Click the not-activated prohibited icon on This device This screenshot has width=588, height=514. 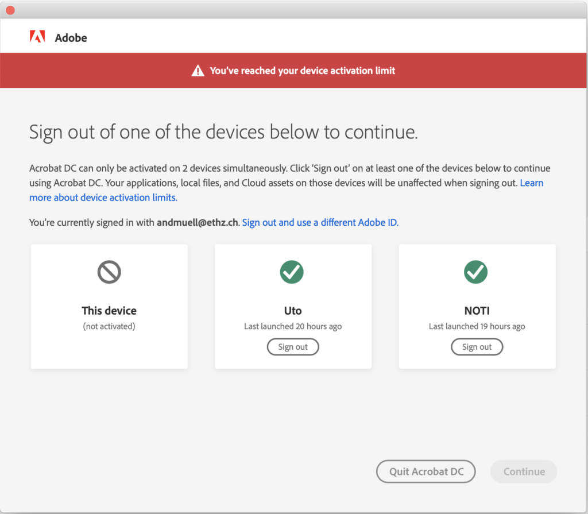pyautogui.click(x=109, y=272)
